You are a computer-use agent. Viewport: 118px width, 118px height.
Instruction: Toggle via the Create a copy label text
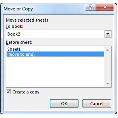pyautogui.click(x=26, y=92)
